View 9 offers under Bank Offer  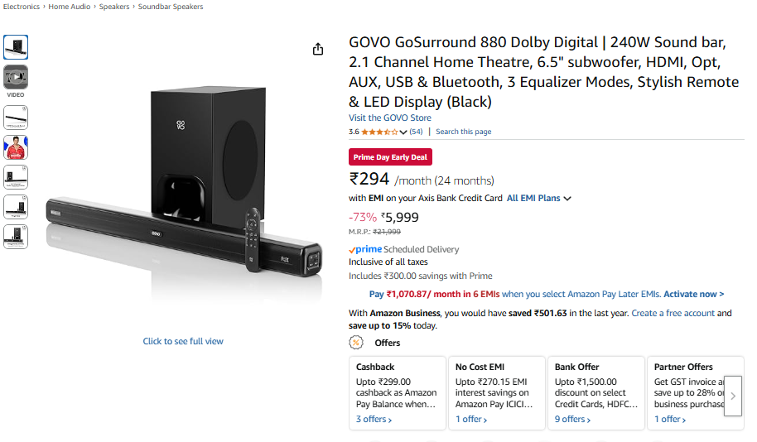pyautogui.click(x=572, y=420)
